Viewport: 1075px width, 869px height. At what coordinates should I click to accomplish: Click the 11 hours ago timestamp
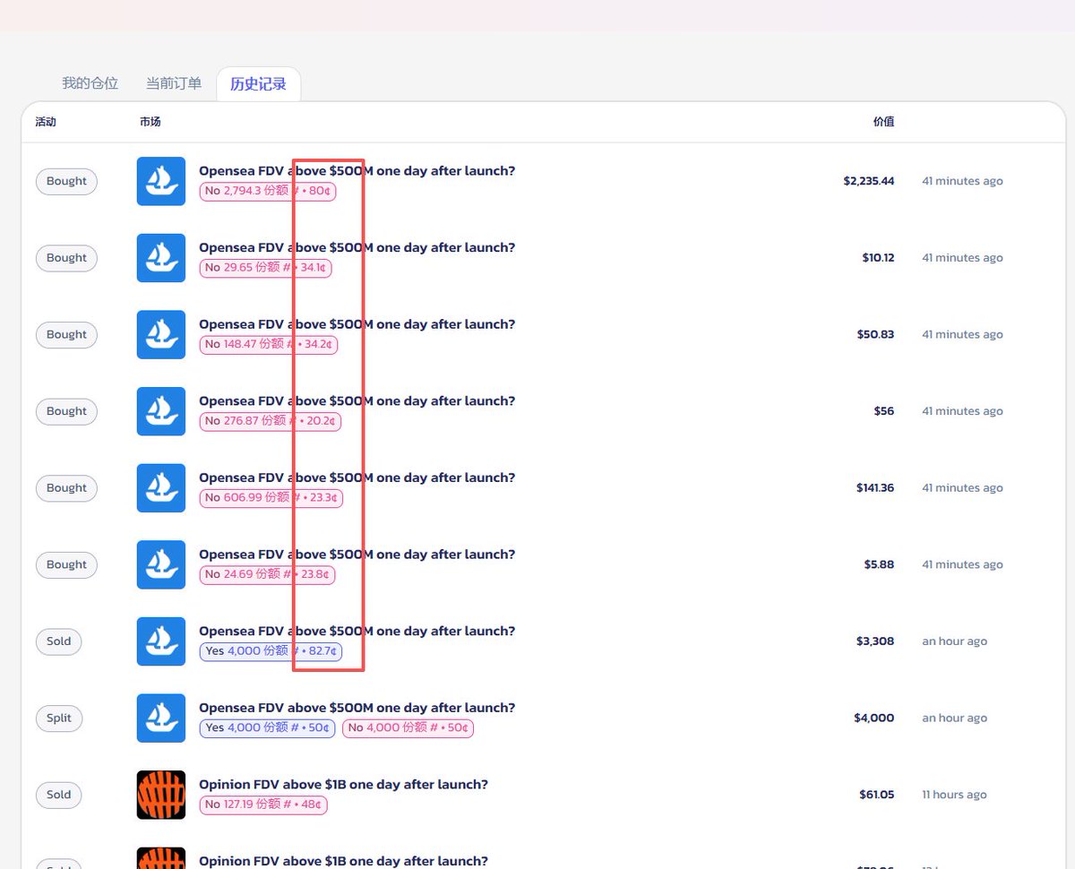click(954, 795)
